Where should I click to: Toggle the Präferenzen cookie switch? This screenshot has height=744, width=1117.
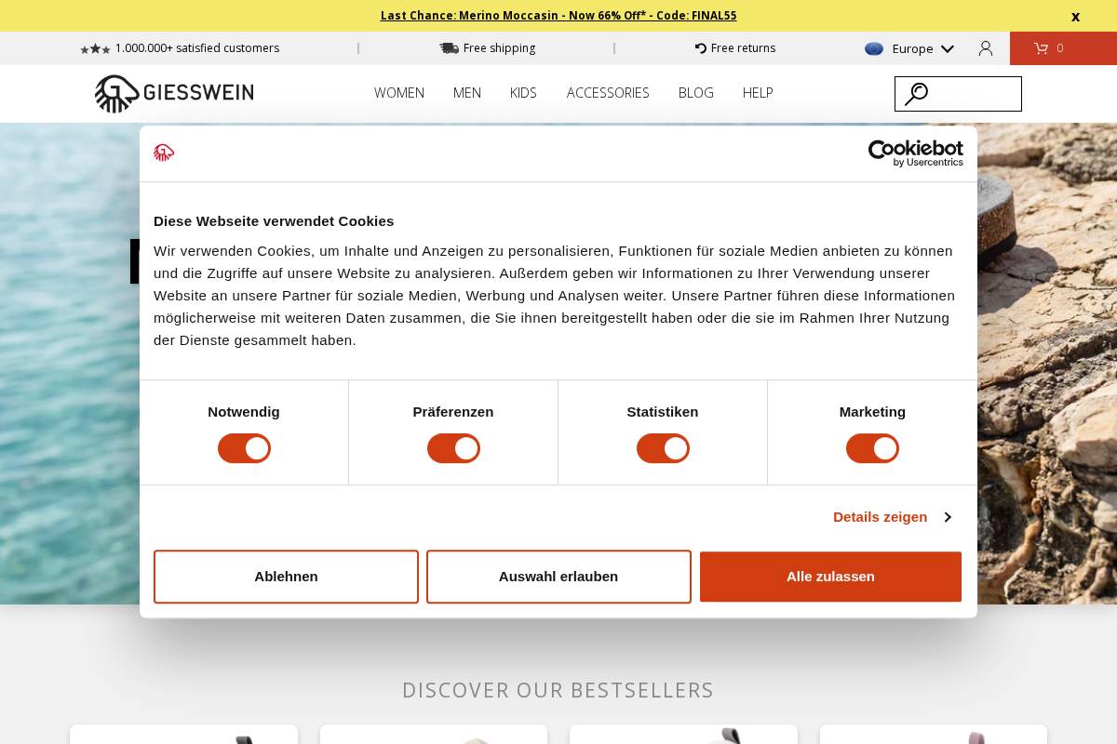tap(453, 448)
